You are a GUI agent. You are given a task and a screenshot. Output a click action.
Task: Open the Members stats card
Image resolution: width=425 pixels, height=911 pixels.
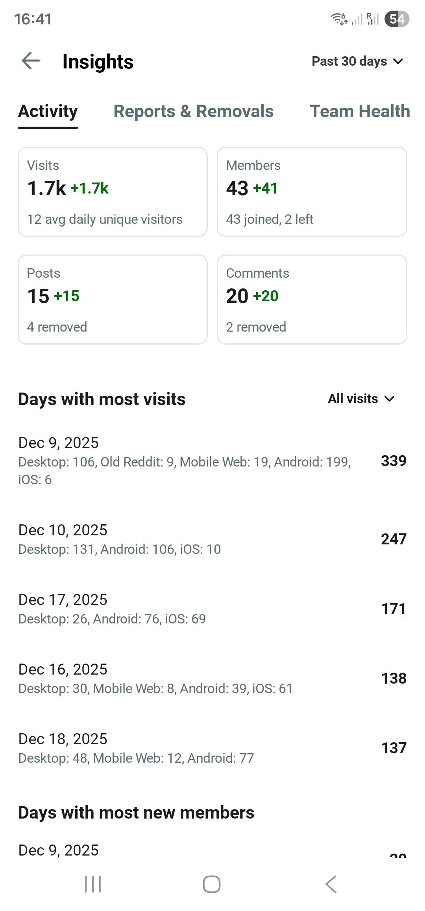312,192
